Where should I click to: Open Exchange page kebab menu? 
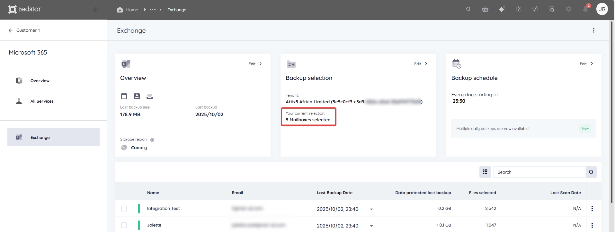click(594, 30)
